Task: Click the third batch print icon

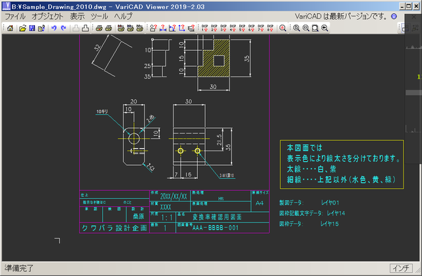Action: [139, 28]
